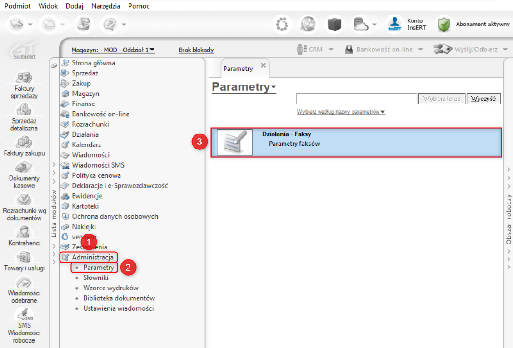513x348 pixels.
Task: Open Wiadomości SMS module
Action: click(x=98, y=165)
